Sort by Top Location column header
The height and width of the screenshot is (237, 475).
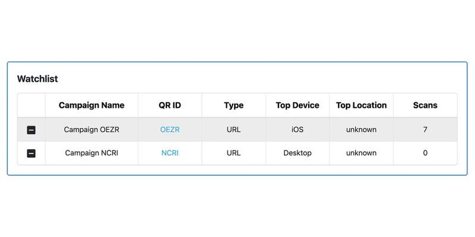[362, 105]
